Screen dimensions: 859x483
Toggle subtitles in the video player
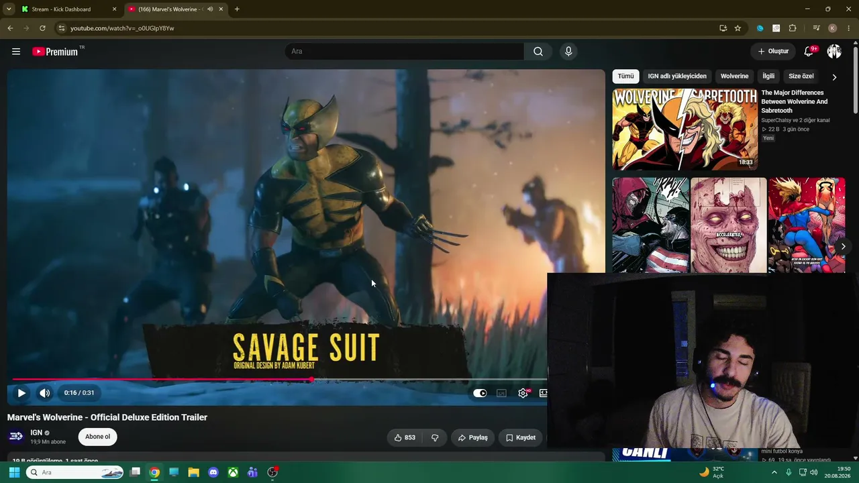coord(501,393)
